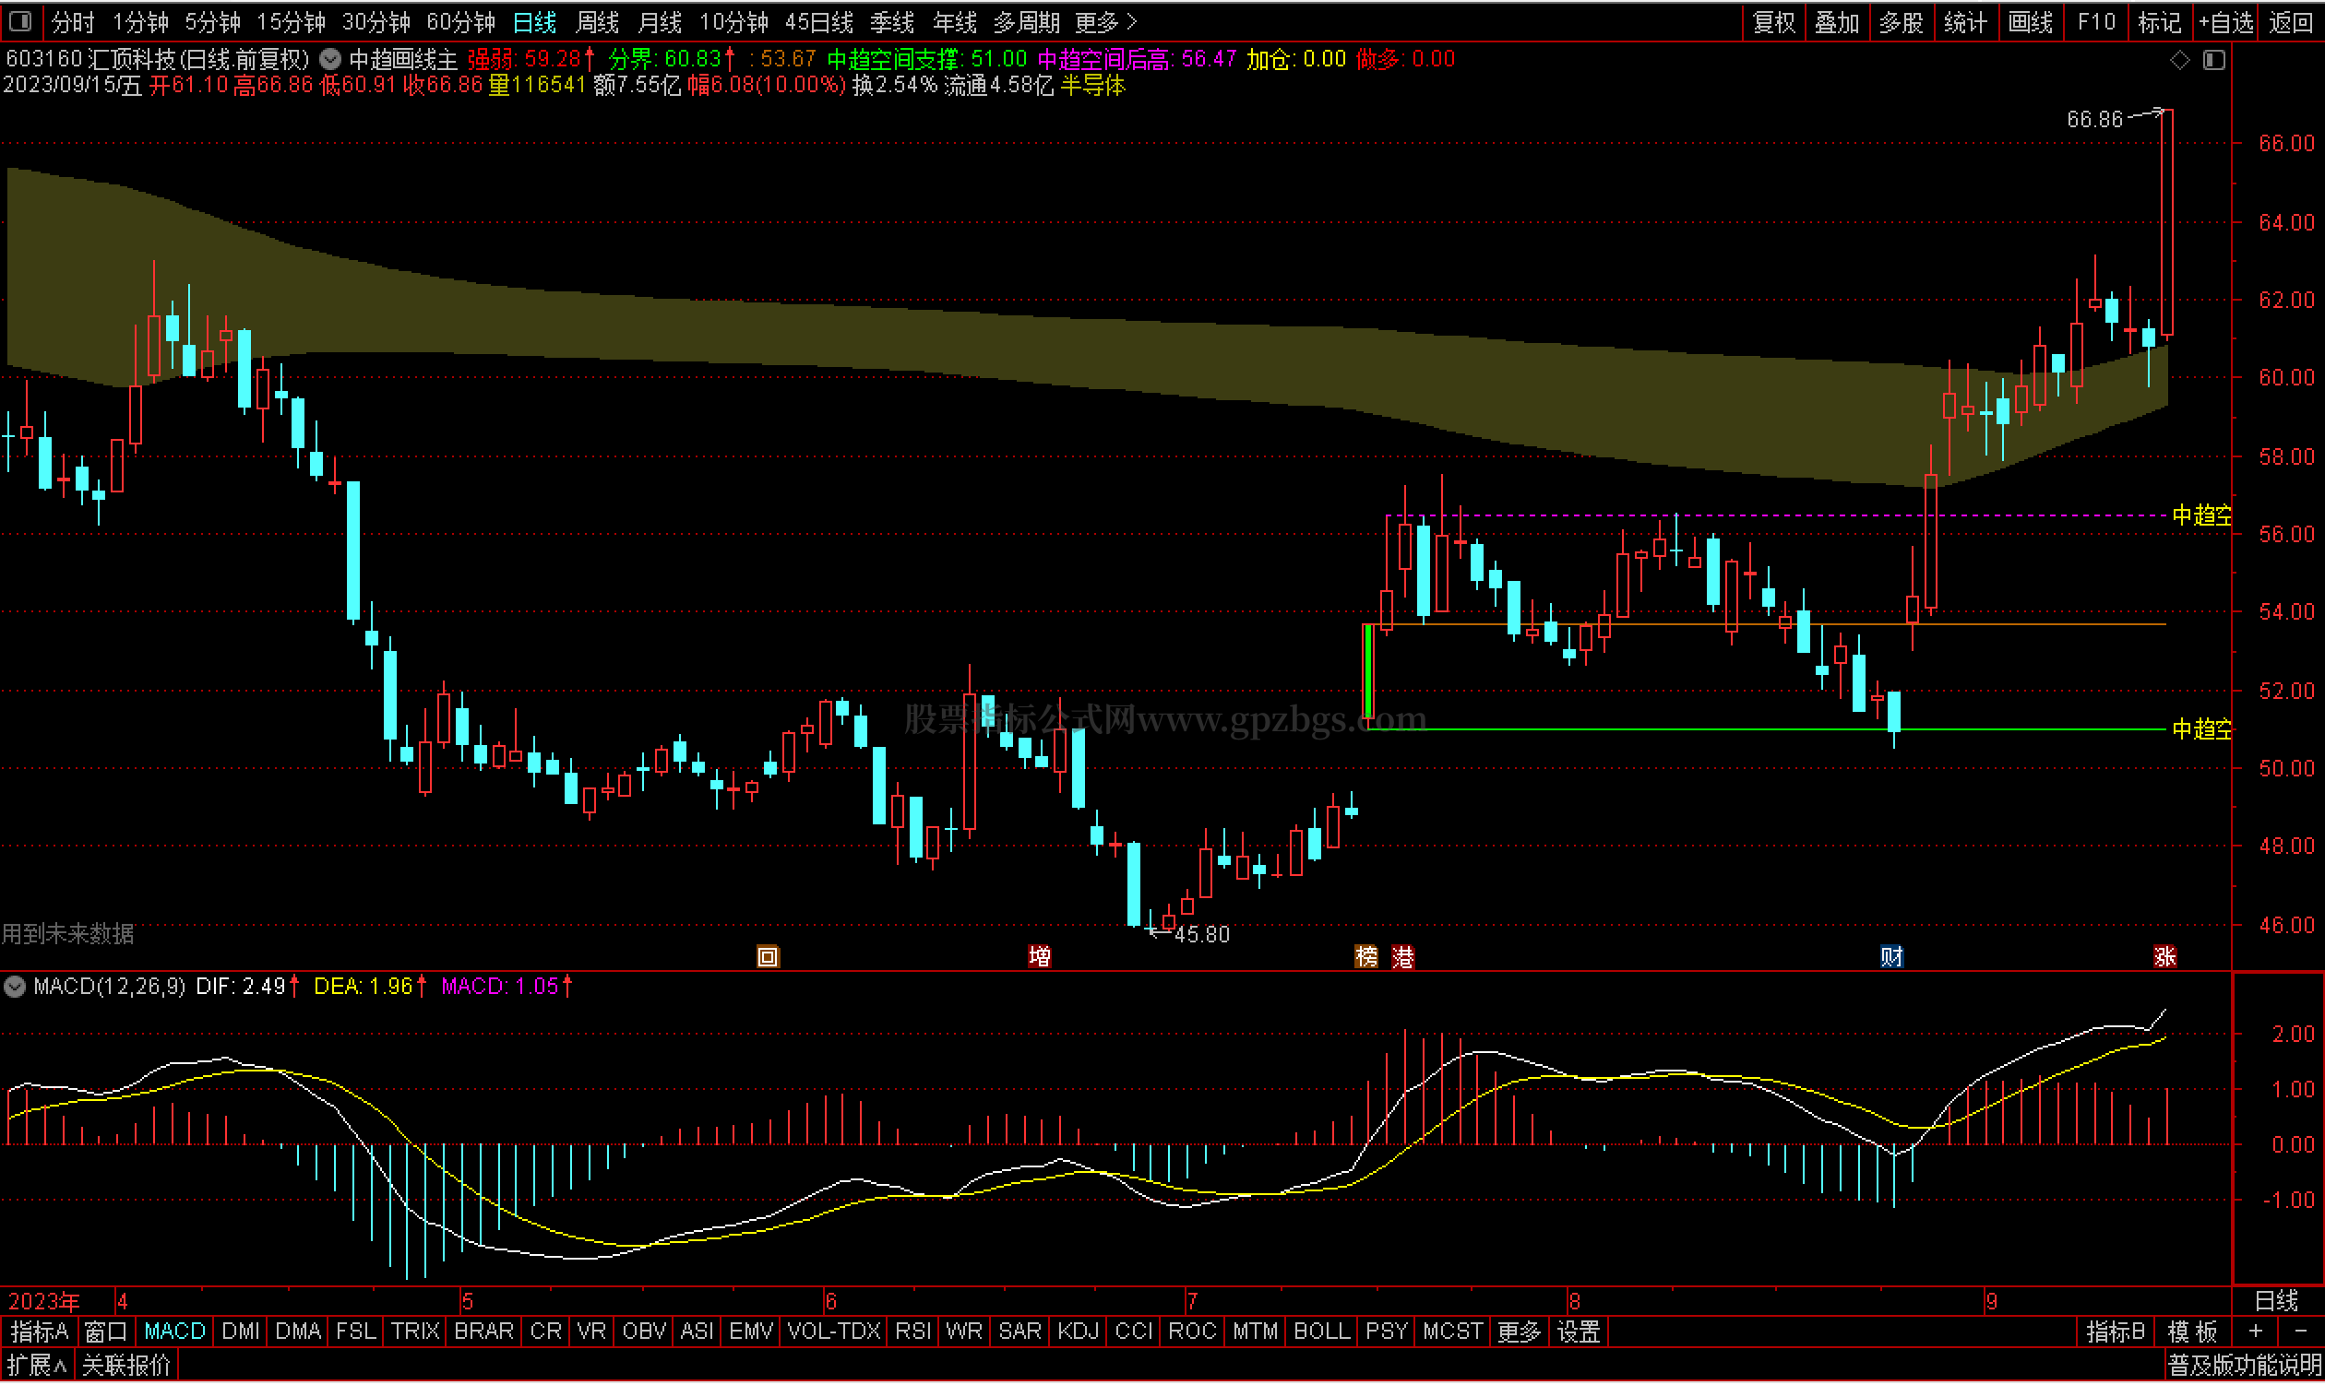Image resolution: width=2325 pixels, height=1385 pixels.
Task: Select the BRAR indicator tab
Action: tap(483, 1332)
